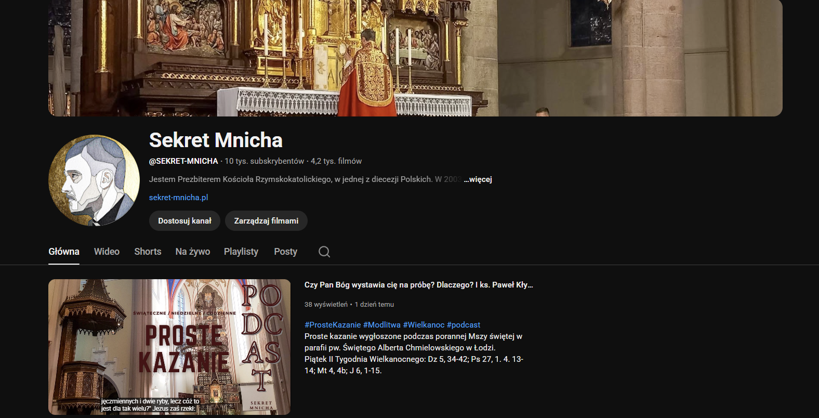Select the #podcast hashtag
The height and width of the screenshot is (418, 819).
(x=463, y=325)
